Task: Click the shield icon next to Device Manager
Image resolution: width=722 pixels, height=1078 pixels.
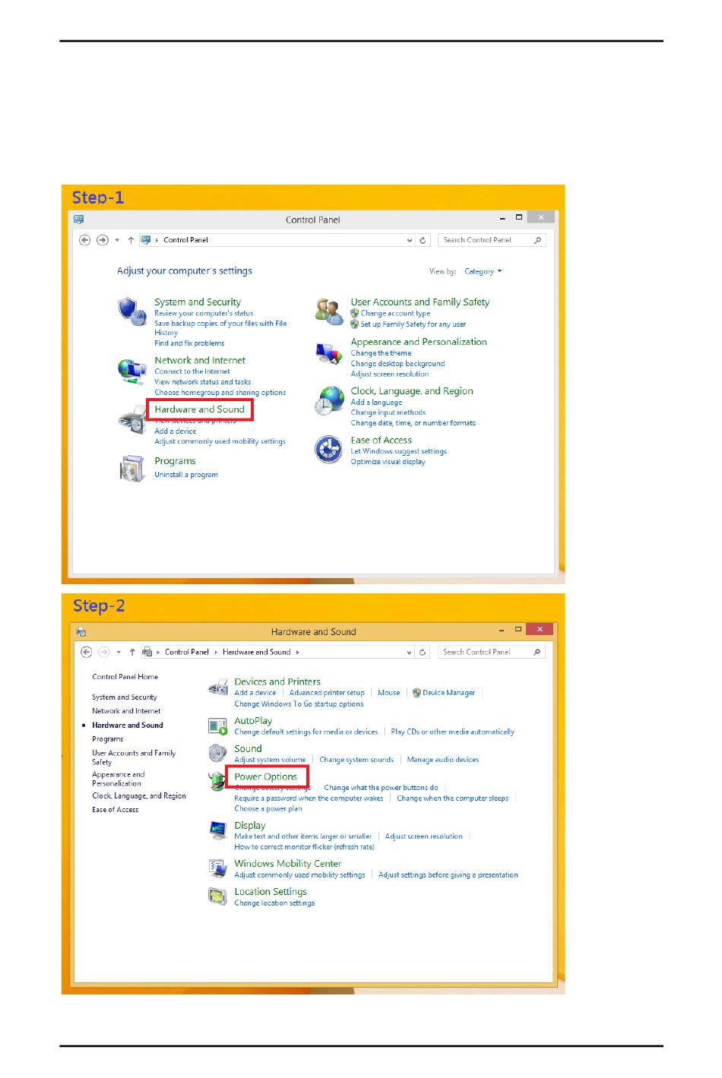Action: 416,693
